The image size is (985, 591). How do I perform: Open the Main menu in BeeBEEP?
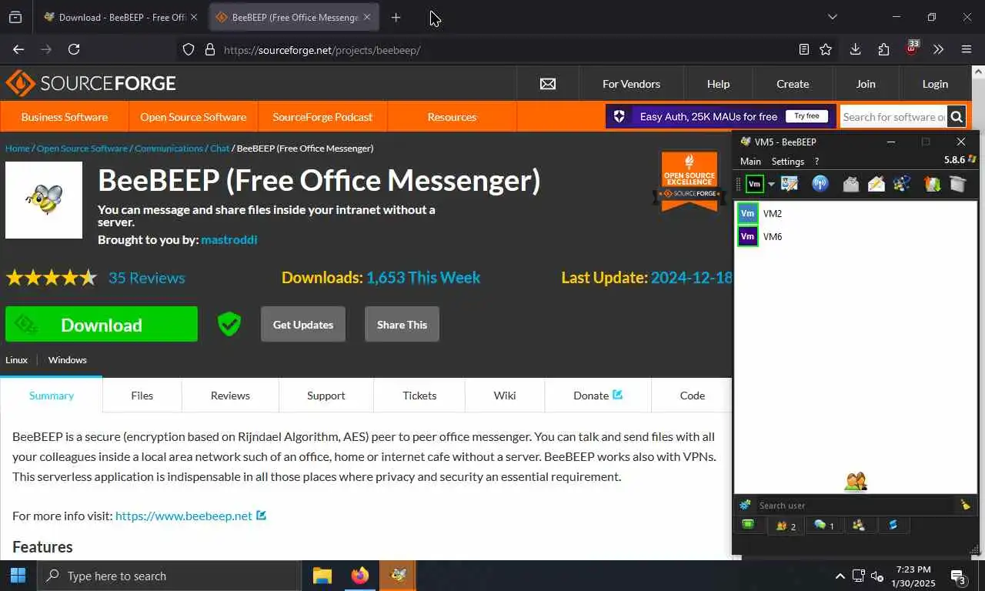(750, 161)
